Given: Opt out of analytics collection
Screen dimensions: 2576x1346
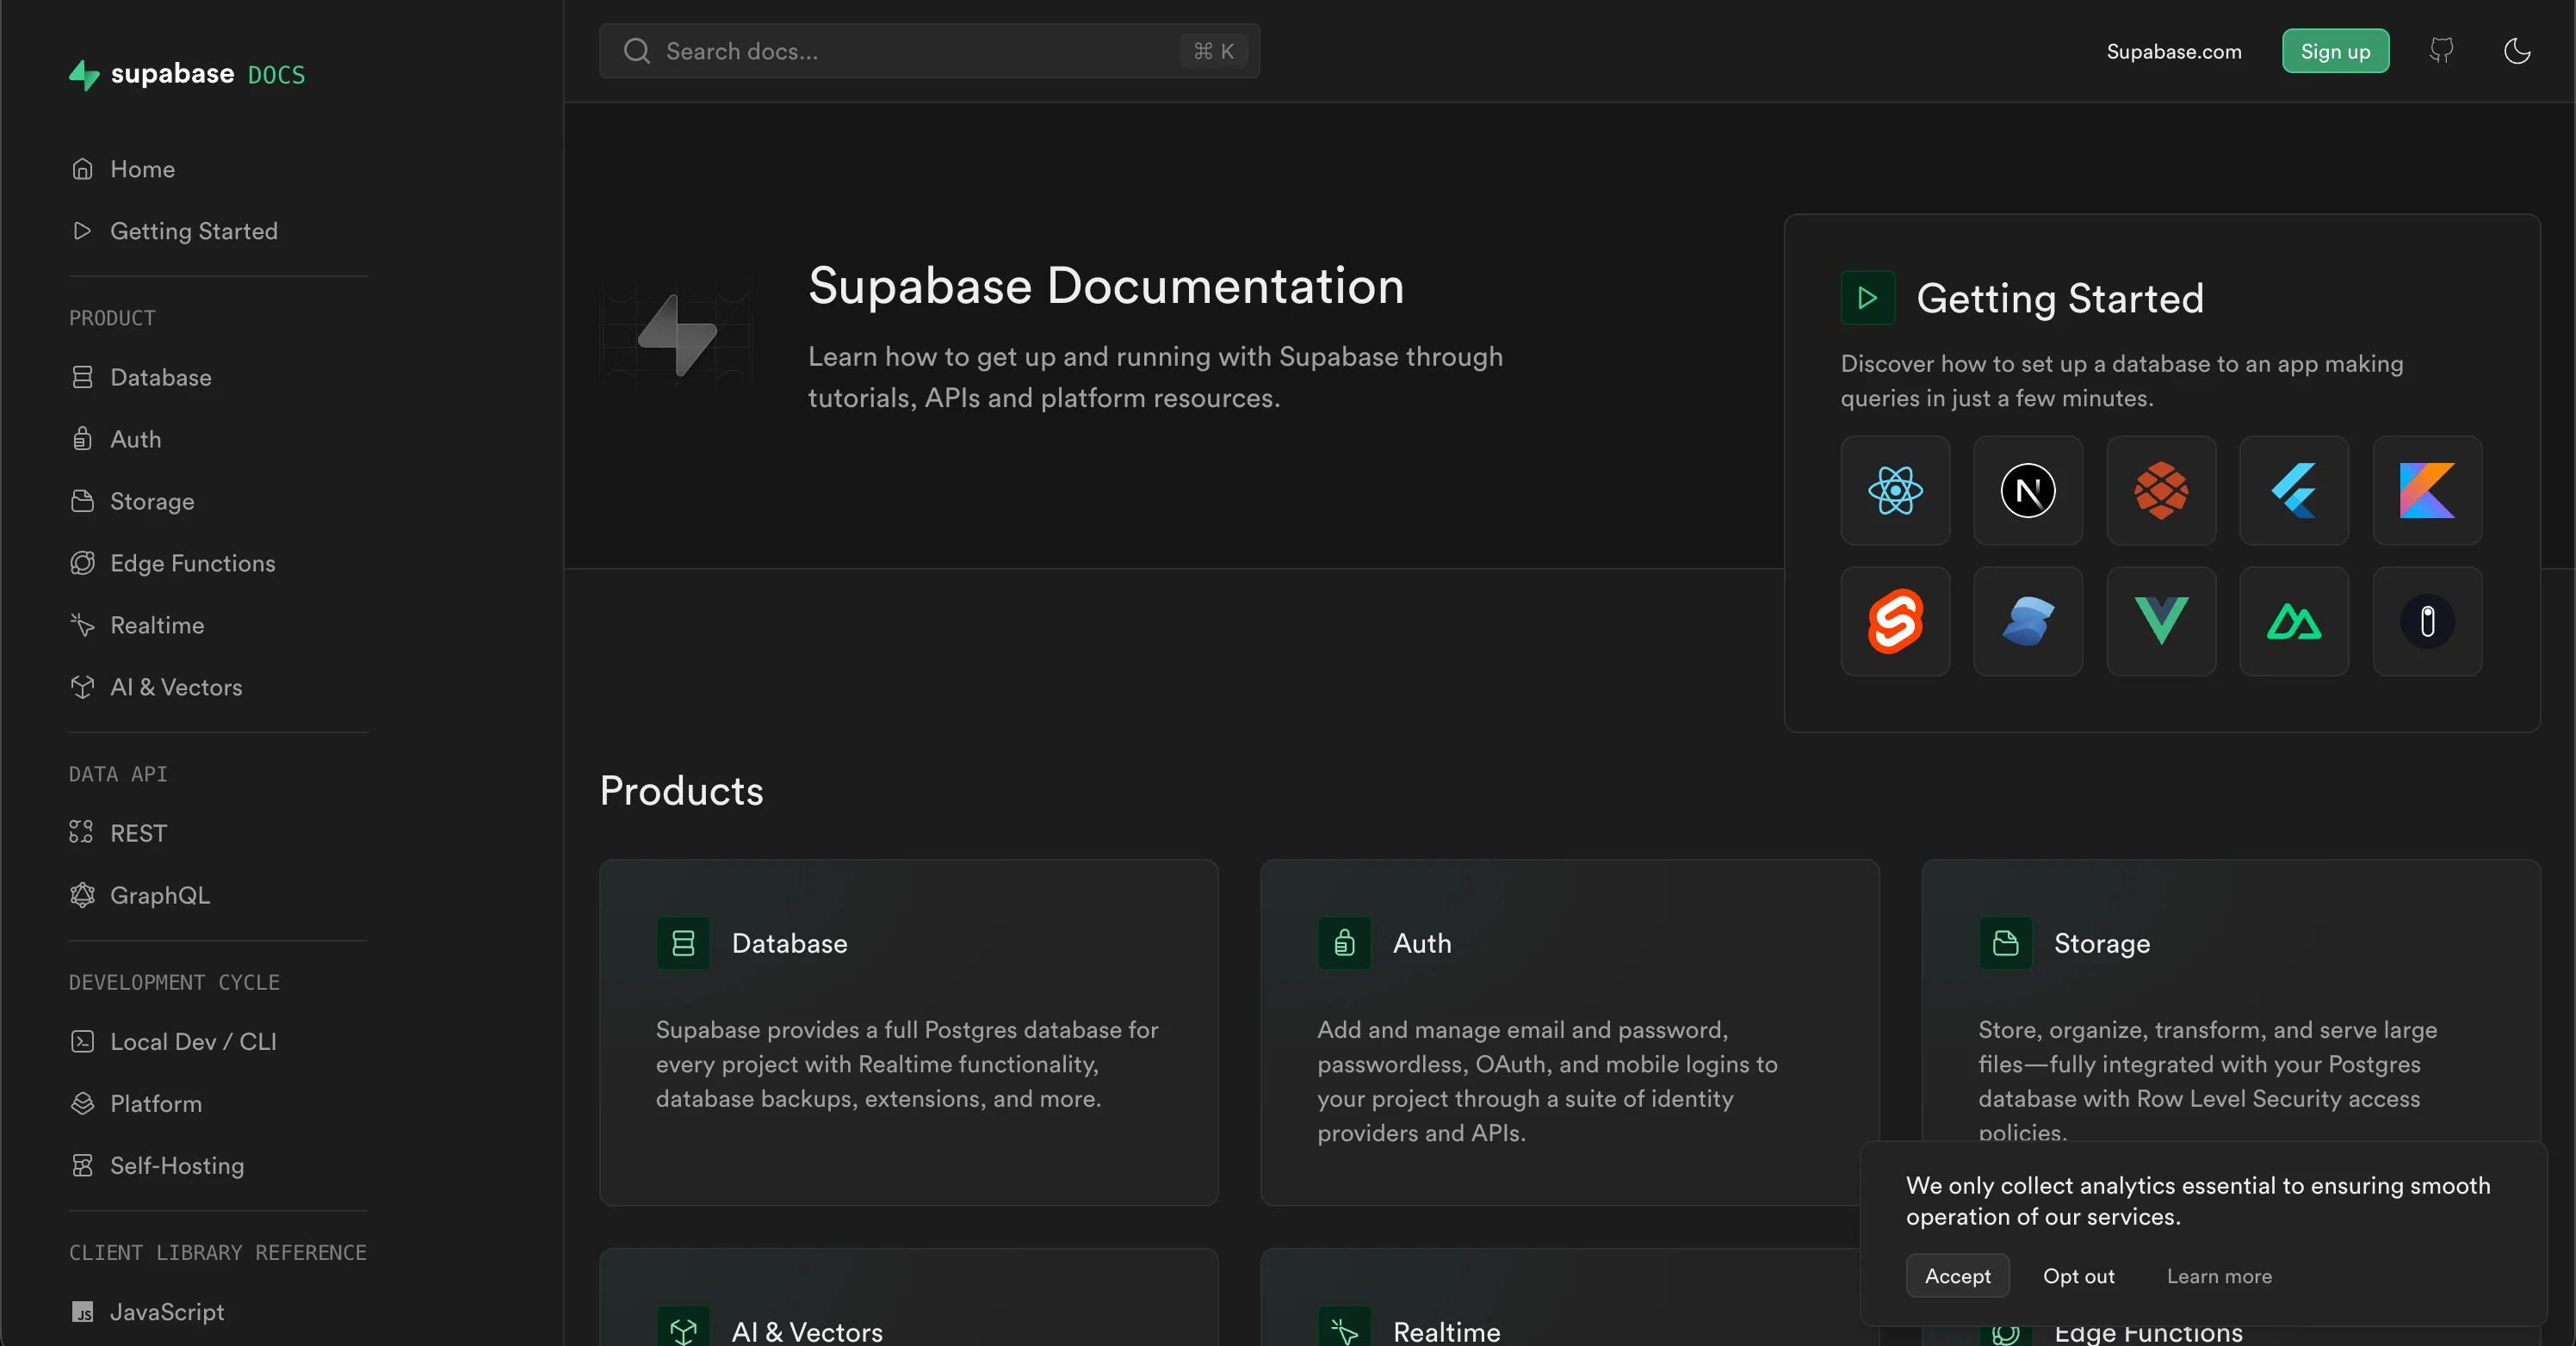Looking at the screenshot, I should (2078, 1276).
